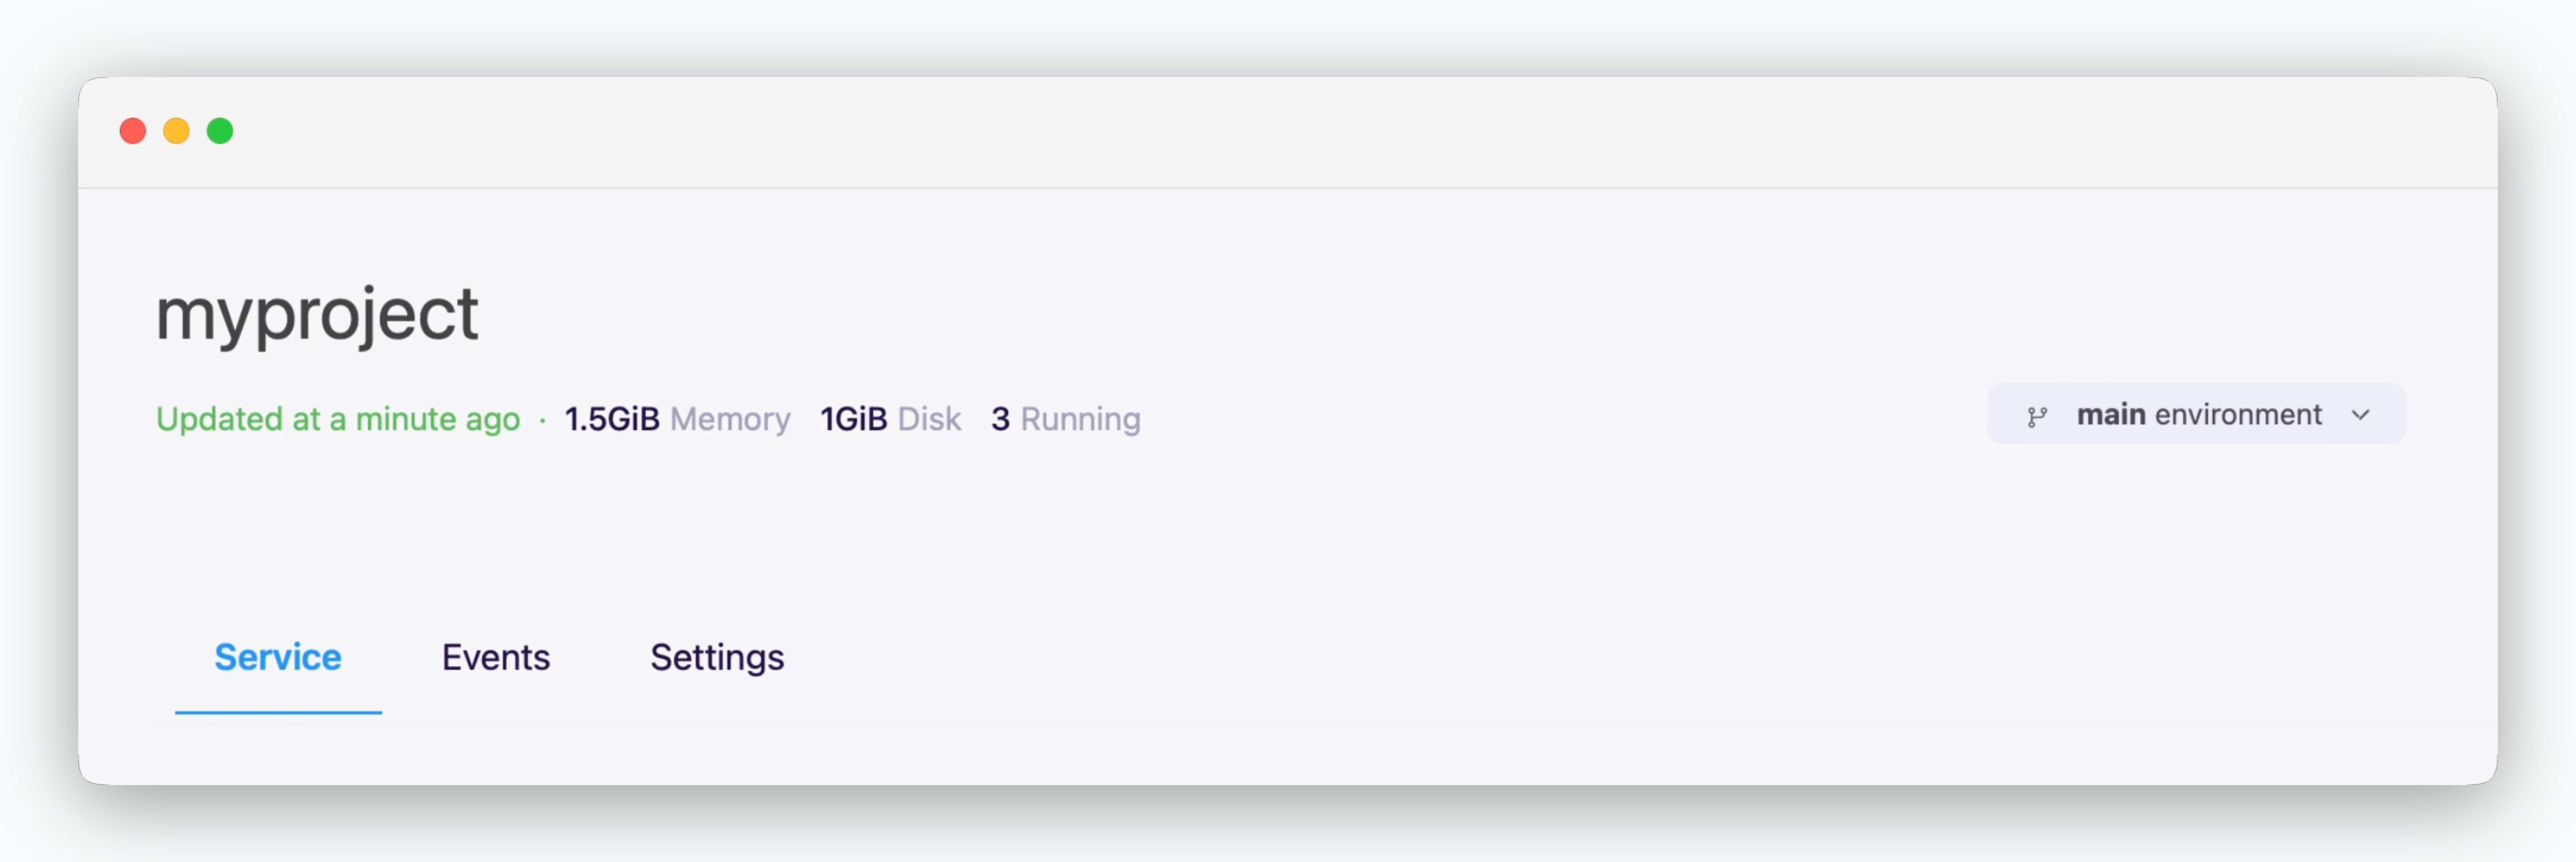Maximize window using green button

pyautogui.click(x=220, y=131)
